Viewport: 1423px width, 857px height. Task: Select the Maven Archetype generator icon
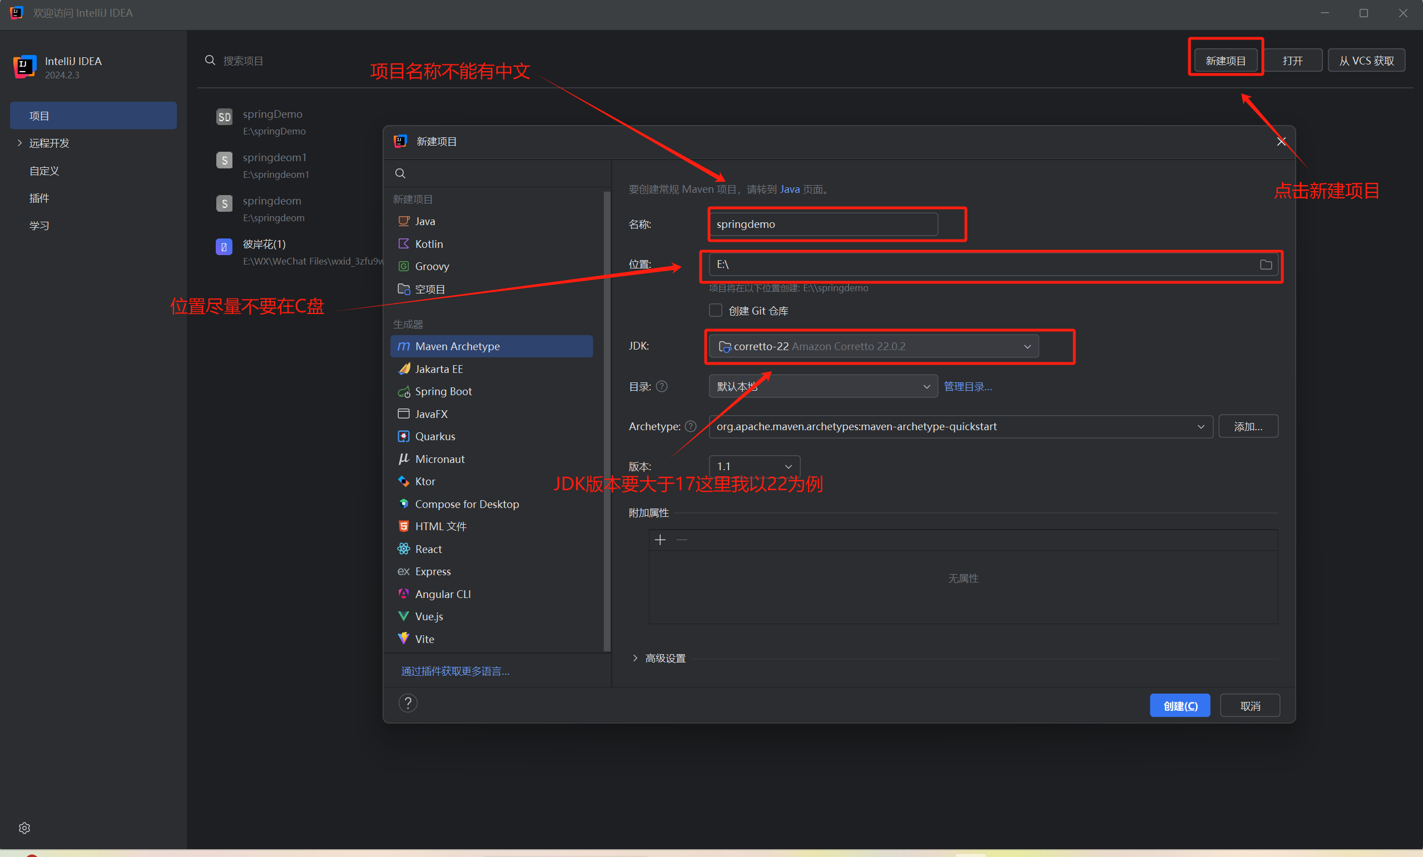point(404,346)
